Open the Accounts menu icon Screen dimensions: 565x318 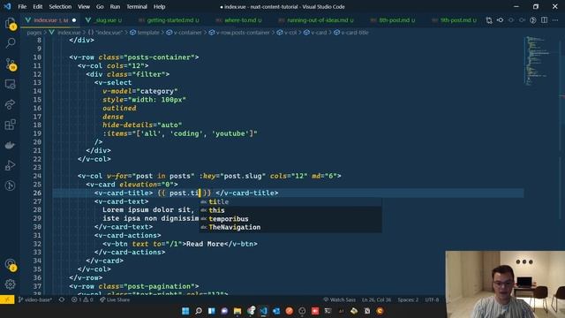point(10,264)
